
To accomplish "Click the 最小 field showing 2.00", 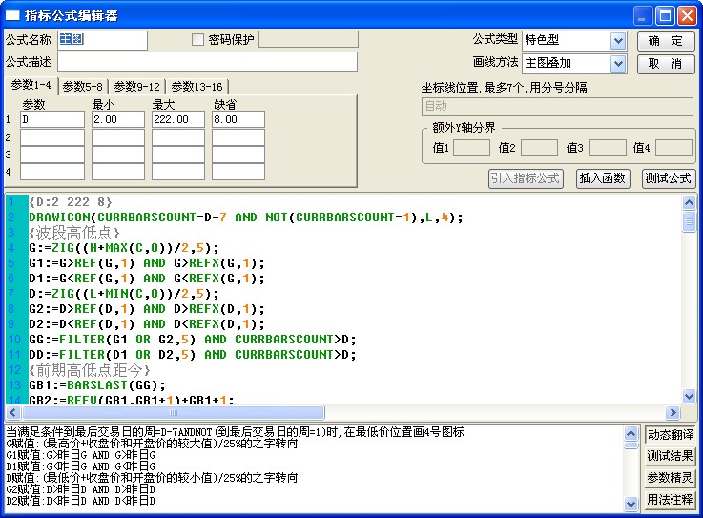I will (118, 120).
